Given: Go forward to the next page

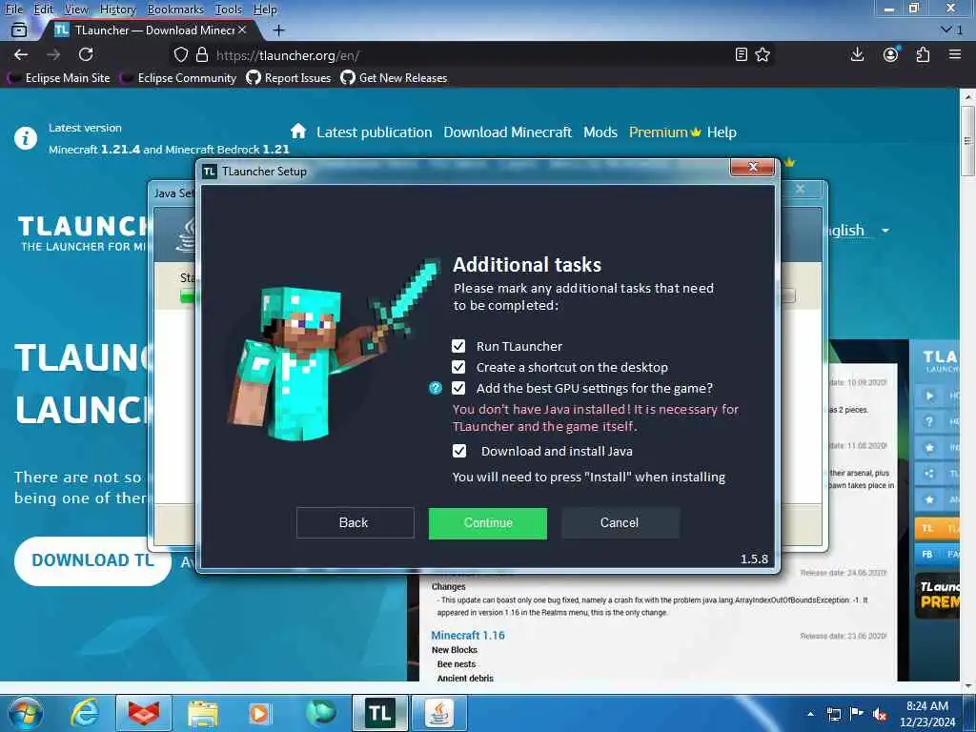Looking at the screenshot, I should [53, 54].
